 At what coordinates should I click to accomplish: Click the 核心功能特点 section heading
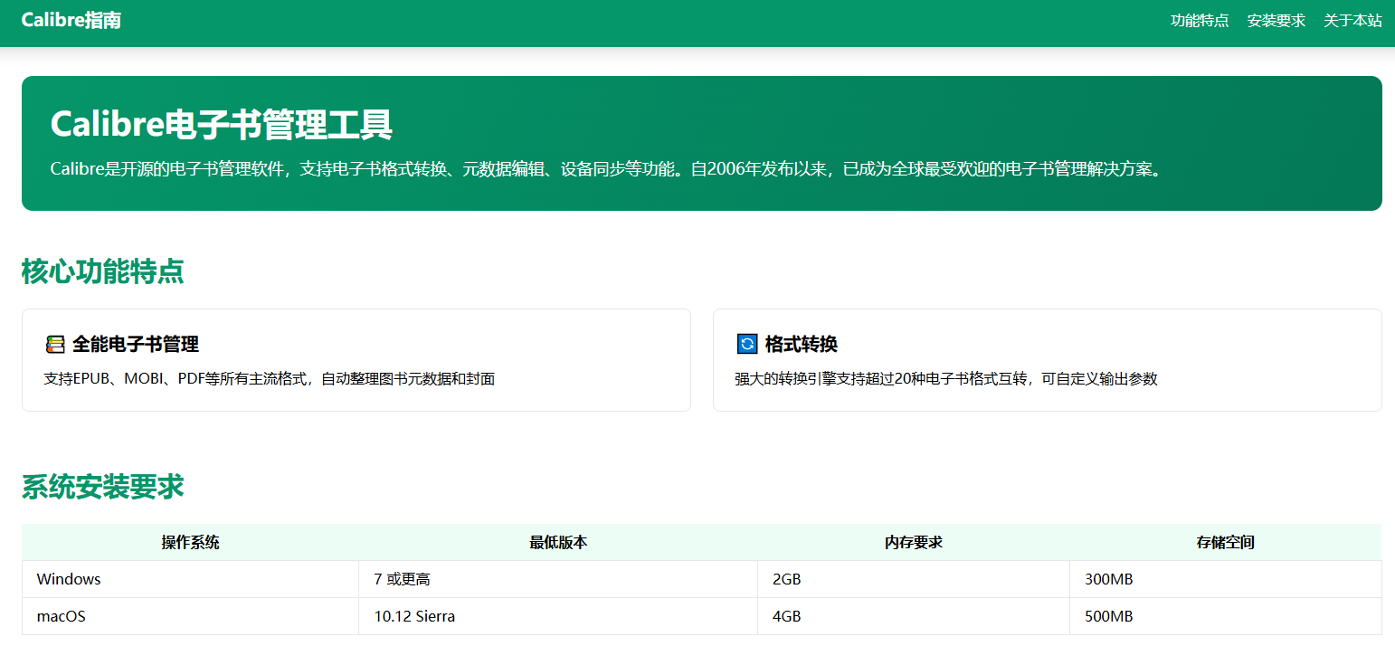click(x=103, y=271)
